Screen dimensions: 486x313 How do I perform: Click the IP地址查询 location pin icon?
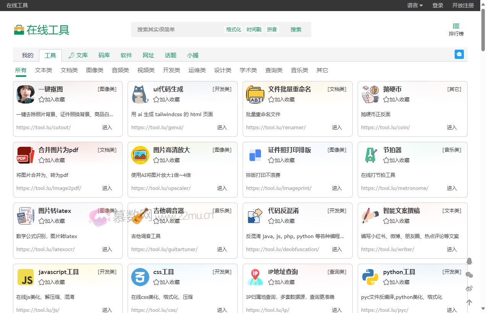click(255, 277)
